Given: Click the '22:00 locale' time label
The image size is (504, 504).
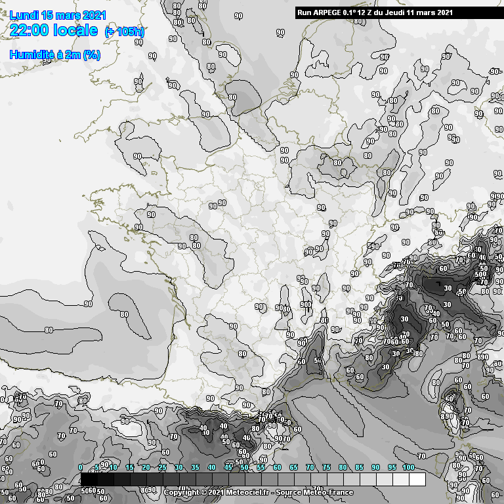Looking at the screenshot, I should [54, 31].
